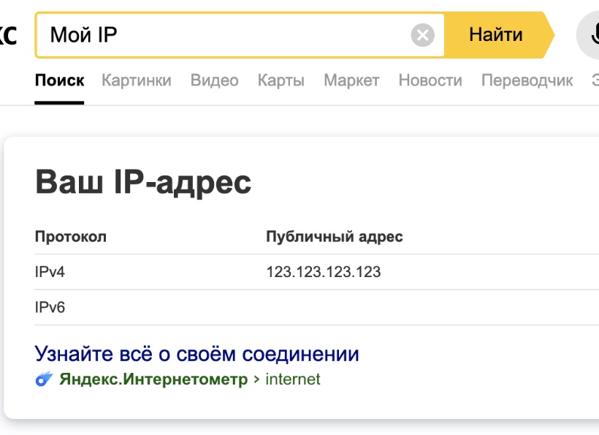Go to the Карты tab
599x435 pixels.
click(x=281, y=80)
